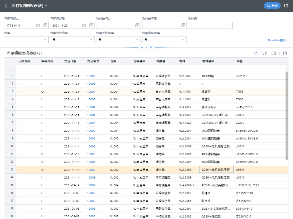
Task: Click the filter box under 凭证日期 column
Action: (x=74, y=68)
